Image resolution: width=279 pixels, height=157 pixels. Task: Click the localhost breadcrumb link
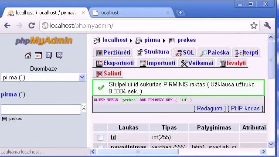tap(115, 40)
